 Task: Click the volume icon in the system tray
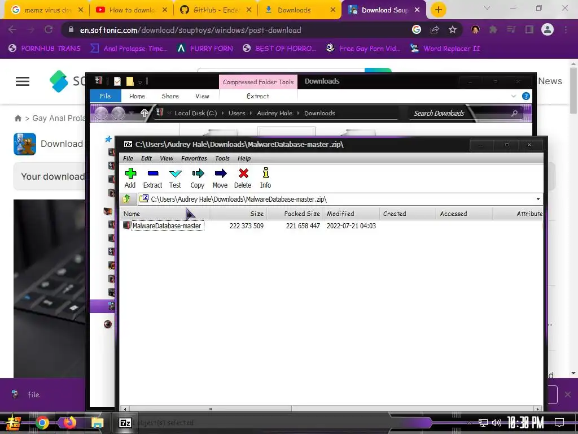(x=497, y=423)
